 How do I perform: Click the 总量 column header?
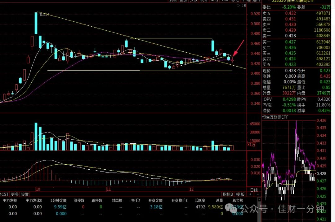pos(219,200)
